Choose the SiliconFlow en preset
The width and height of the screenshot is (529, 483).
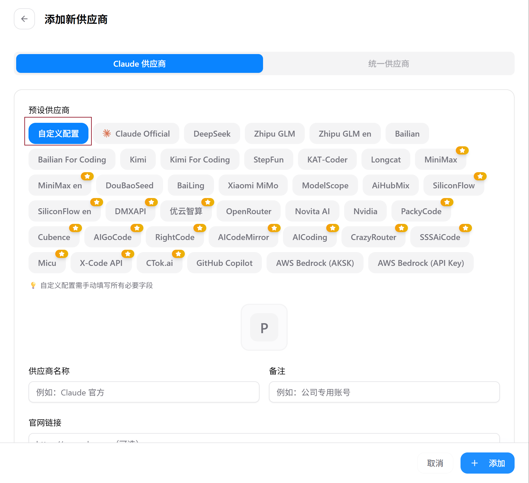tap(65, 211)
